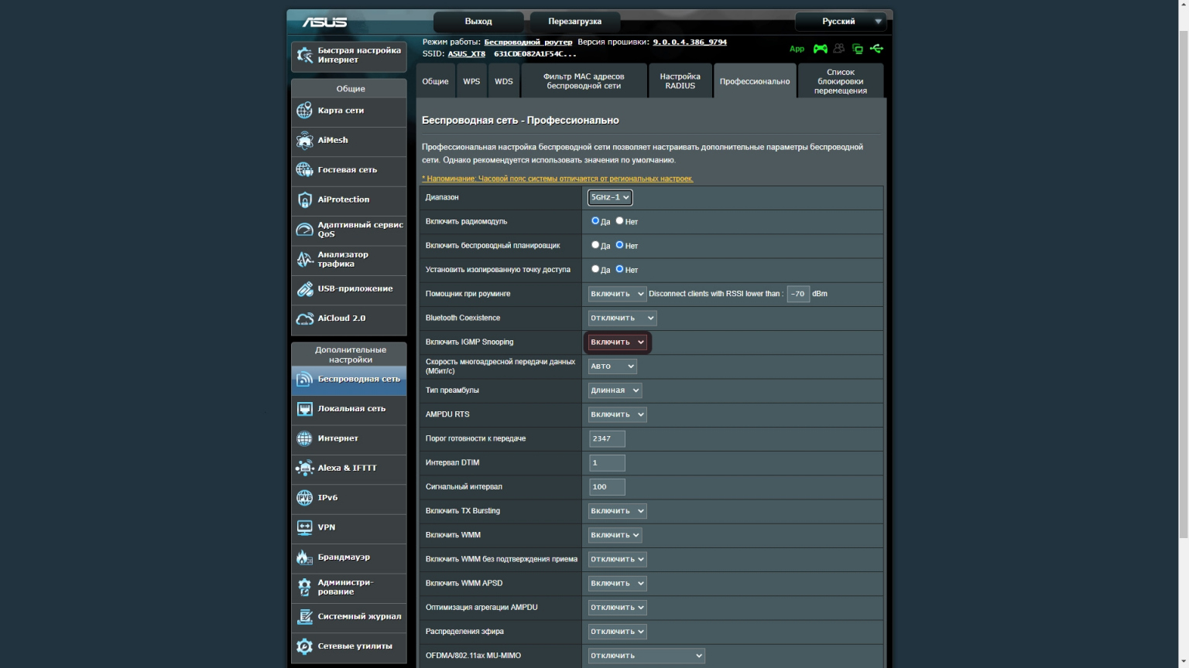Viewport: 1189px width, 668px height.
Task: Click the green network copy status icon
Action: point(858,49)
